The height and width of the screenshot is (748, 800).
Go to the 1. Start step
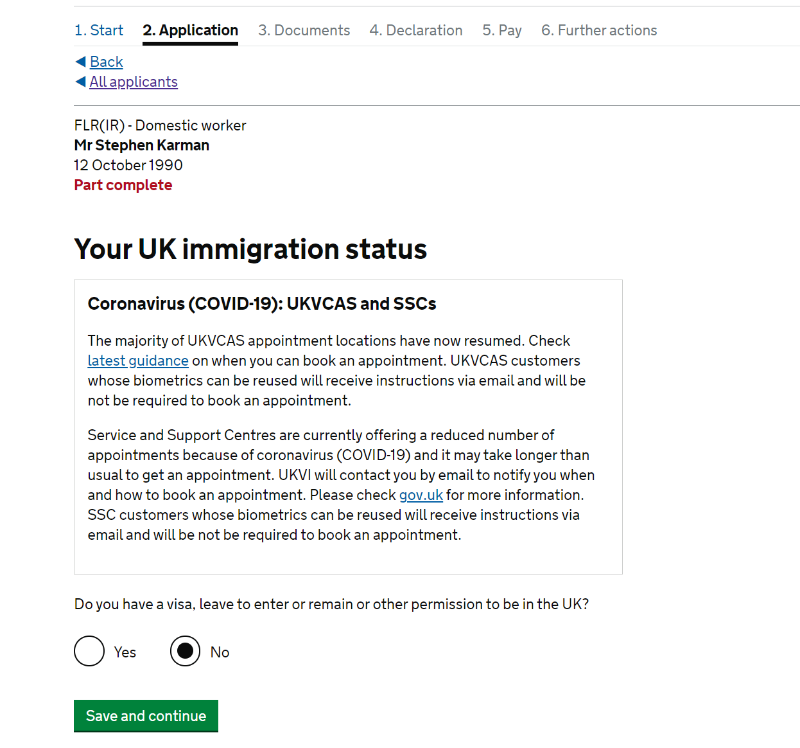pyautogui.click(x=99, y=30)
